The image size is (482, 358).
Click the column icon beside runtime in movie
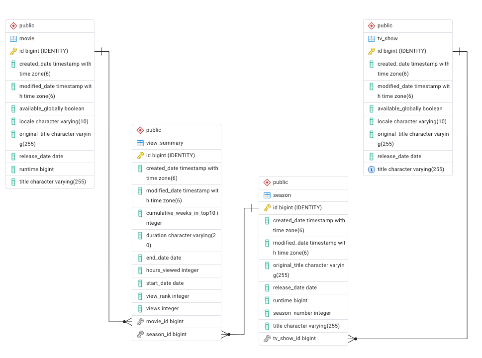pos(12,169)
